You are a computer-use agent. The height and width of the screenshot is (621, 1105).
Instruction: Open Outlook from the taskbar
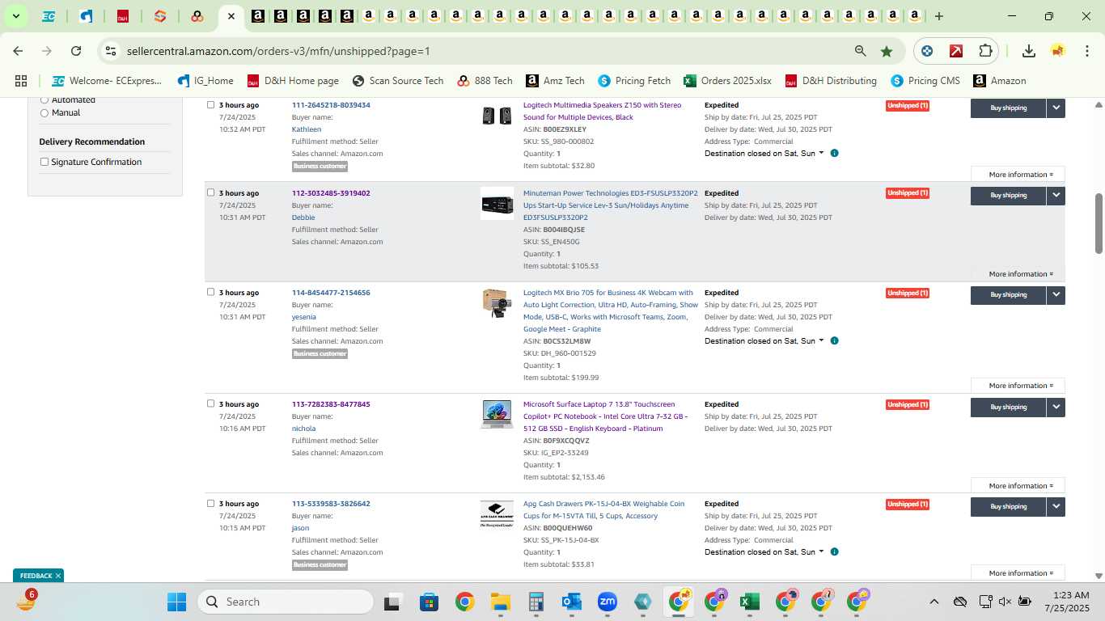(572, 602)
